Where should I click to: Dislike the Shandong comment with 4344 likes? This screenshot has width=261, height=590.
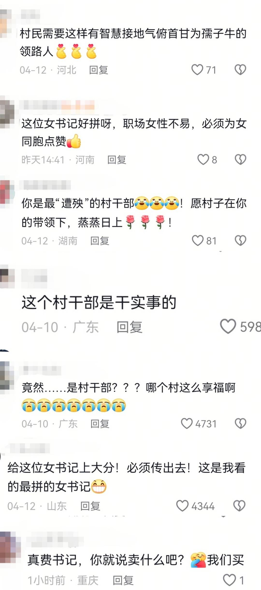pyautogui.click(x=239, y=506)
